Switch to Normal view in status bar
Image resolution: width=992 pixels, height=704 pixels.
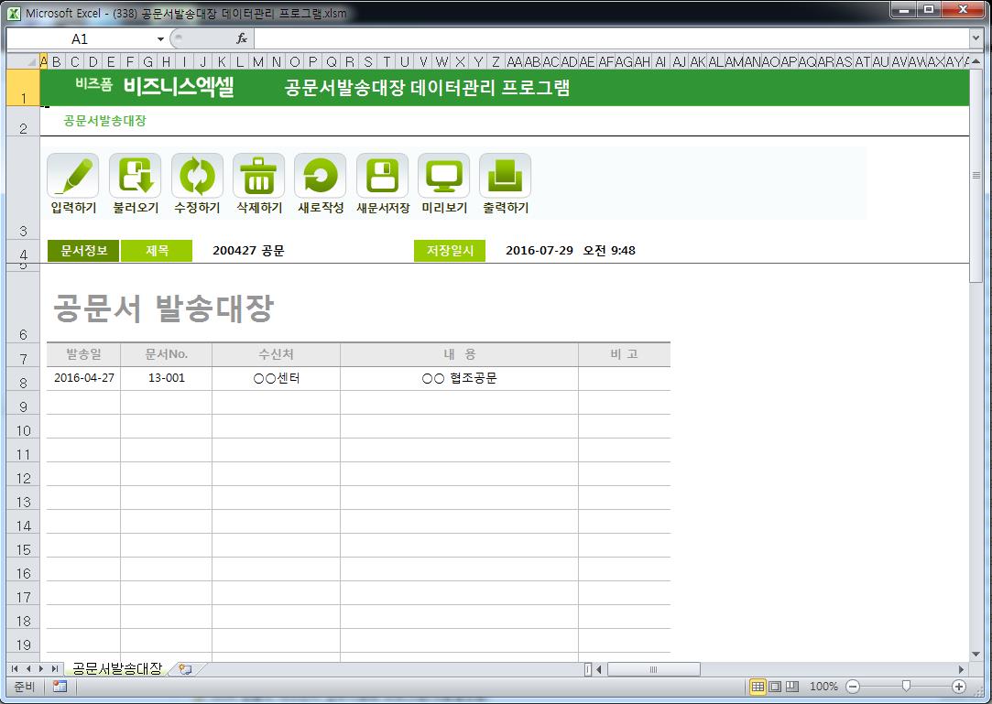pos(758,687)
